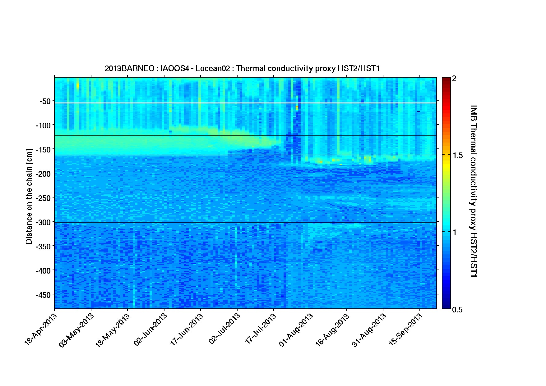Select the 17-Jul-2013 date label

click(x=261, y=329)
